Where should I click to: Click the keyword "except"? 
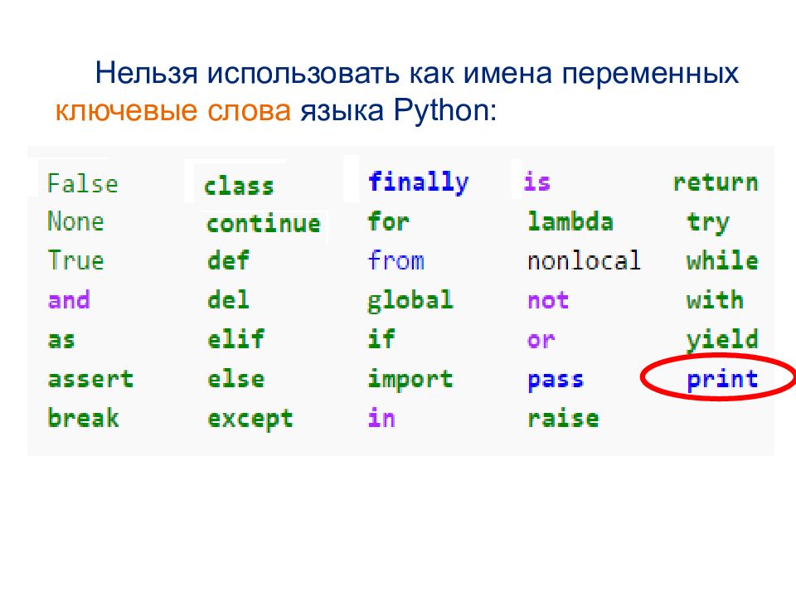tap(250, 420)
